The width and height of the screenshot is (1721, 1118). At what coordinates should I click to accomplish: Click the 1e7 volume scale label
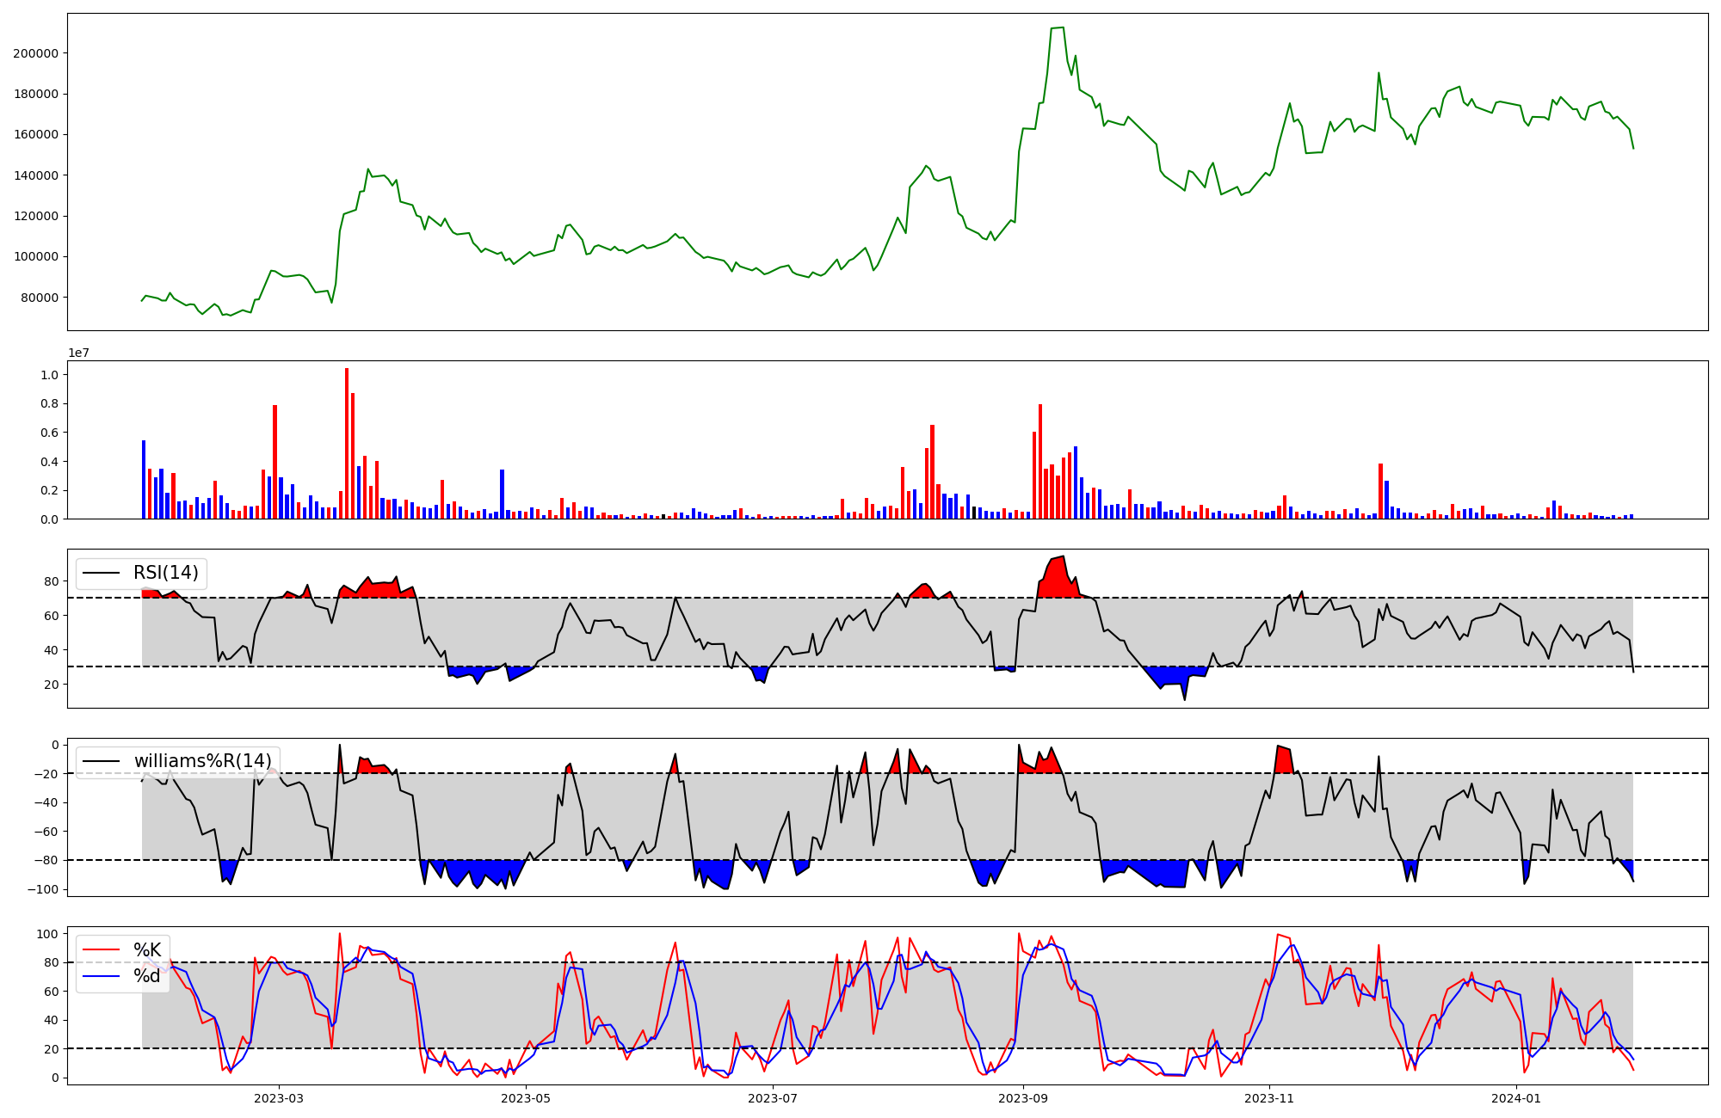coord(78,353)
